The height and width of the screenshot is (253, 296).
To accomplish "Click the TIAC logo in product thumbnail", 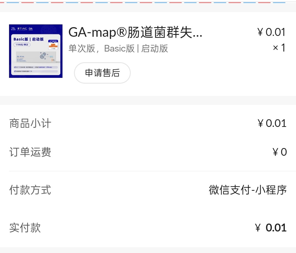I will 22,29.
